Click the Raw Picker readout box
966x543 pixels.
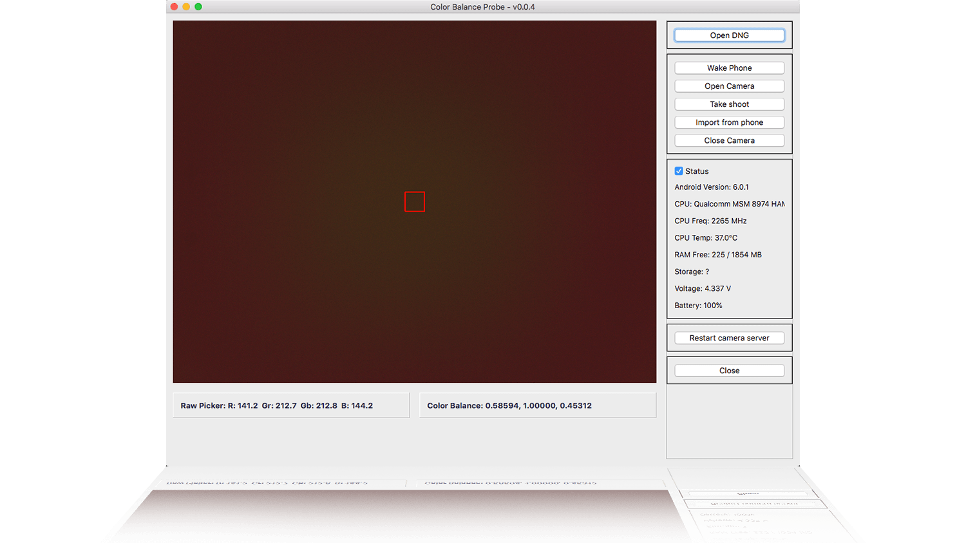point(291,405)
